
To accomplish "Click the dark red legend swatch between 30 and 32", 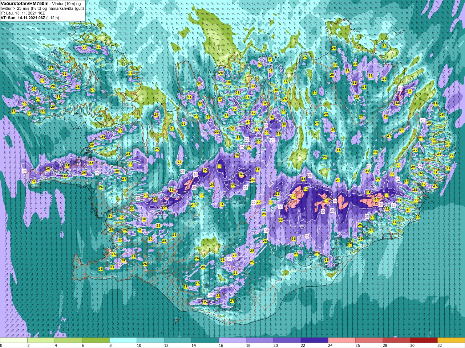I will [x=424, y=340].
